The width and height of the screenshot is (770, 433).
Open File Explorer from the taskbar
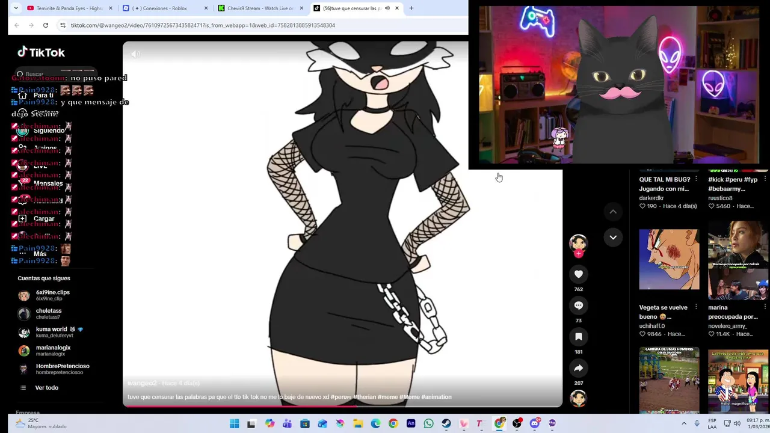click(358, 423)
